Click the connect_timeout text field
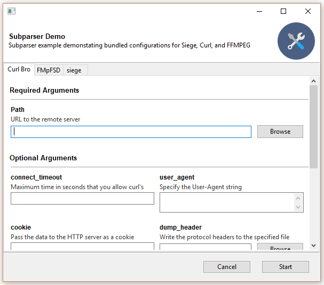This screenshot has width=324, height=285. (x=82, y=199)
